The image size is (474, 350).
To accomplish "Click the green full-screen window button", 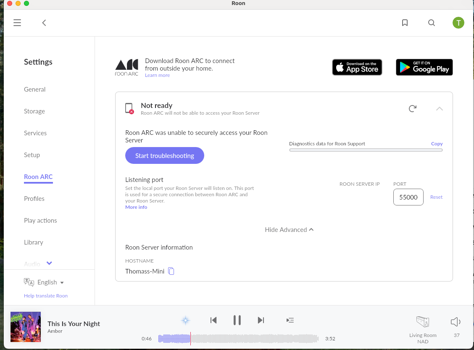I will (26, 3).
